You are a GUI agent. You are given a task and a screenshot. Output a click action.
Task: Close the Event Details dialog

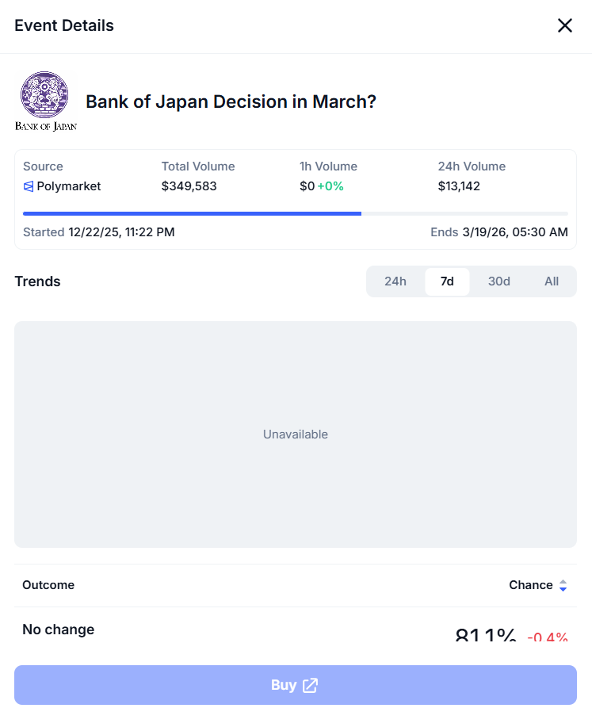tap(565, 25)
